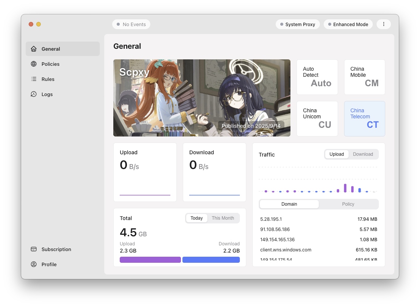Screen dimensions: 420x307
Task: Click the No Events status chip
Action: click(x=131, y=24)
